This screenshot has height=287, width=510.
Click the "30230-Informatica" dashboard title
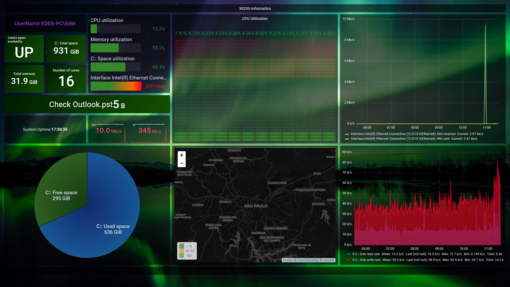(x=255, y=8)
